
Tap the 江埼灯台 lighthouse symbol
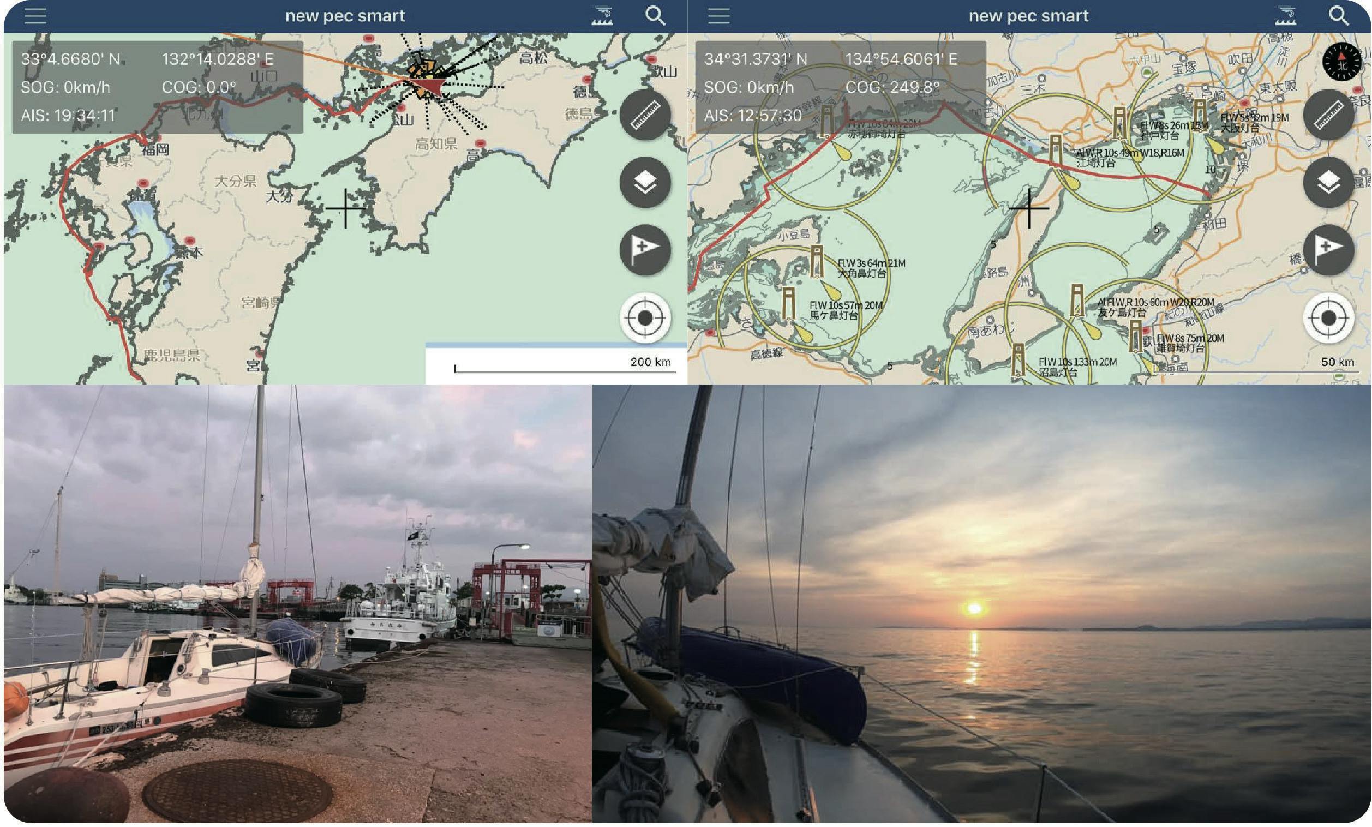[x=1055, y=151]
